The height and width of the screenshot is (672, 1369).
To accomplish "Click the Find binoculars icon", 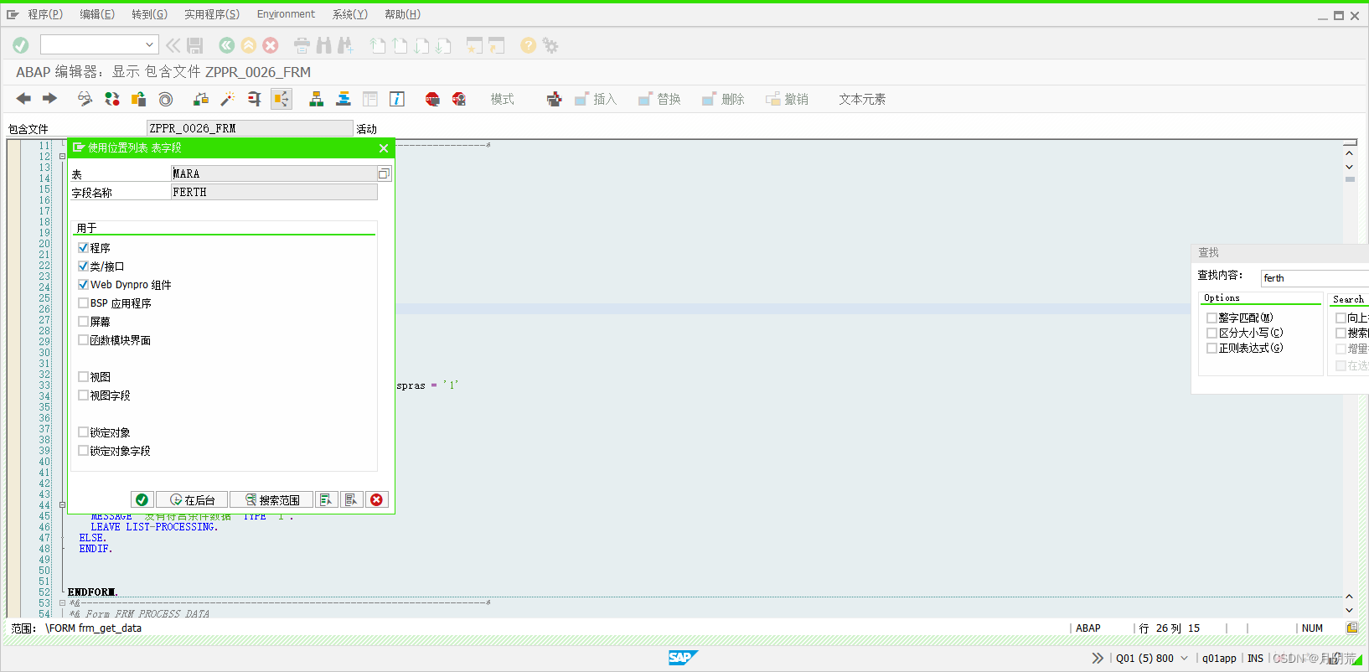I will pos(323,45).
